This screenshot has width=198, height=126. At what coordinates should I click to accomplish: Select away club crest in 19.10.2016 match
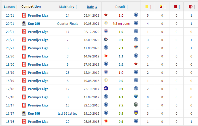tap(136, 113)
